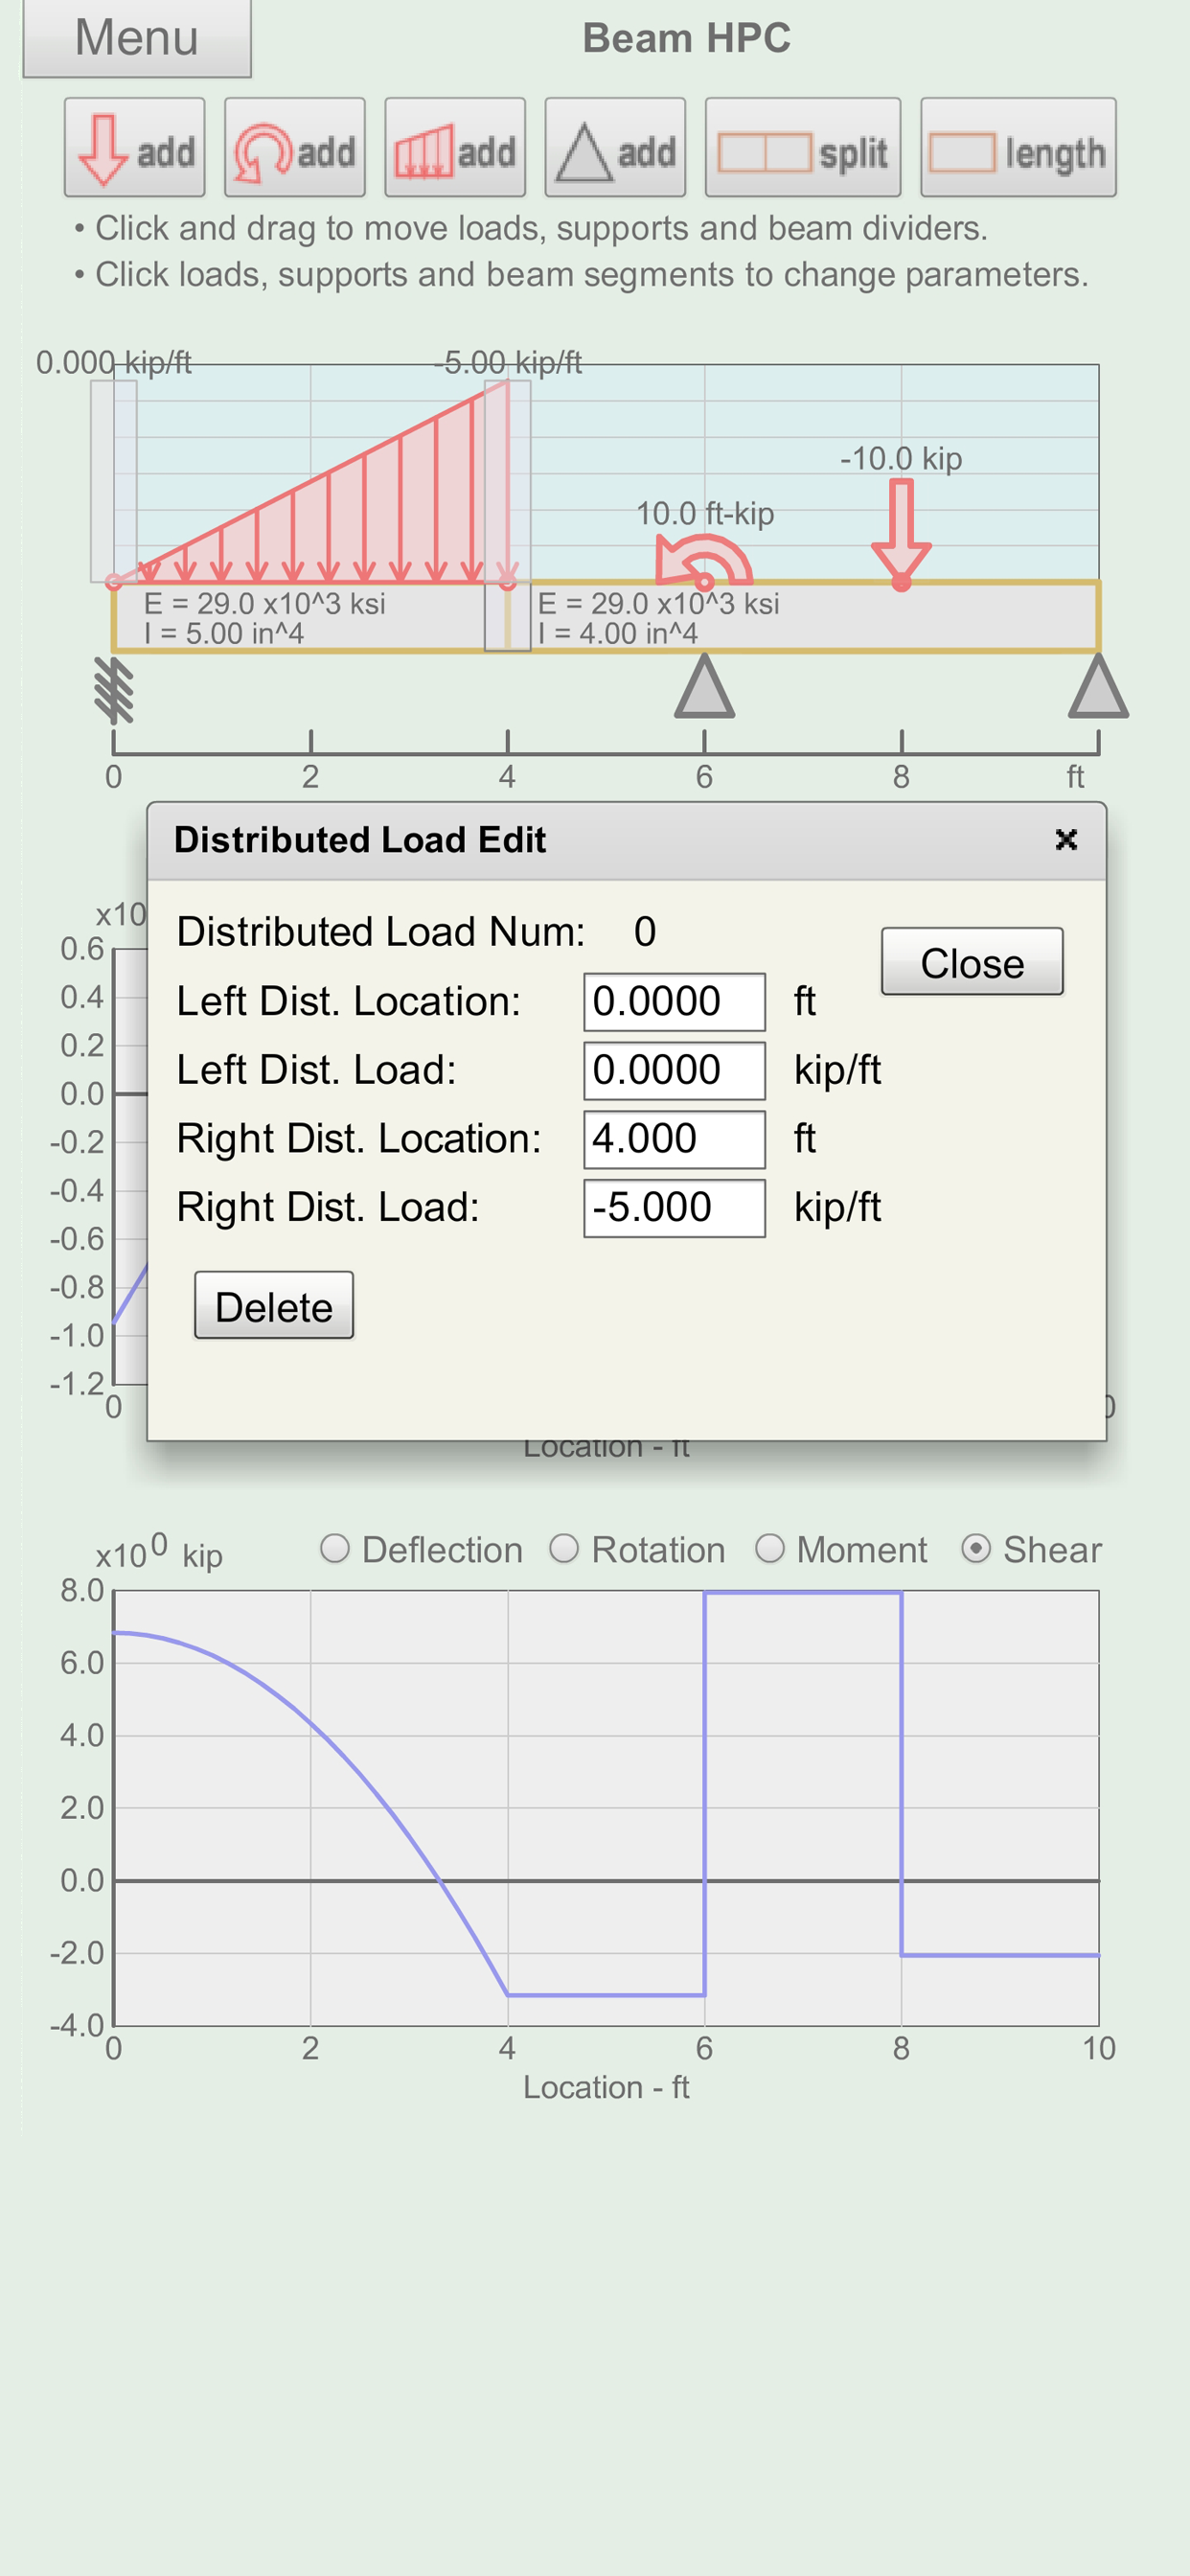Select the Shear radio button
This screenshot has height=2576, width=1190.
pos(976,1549)
